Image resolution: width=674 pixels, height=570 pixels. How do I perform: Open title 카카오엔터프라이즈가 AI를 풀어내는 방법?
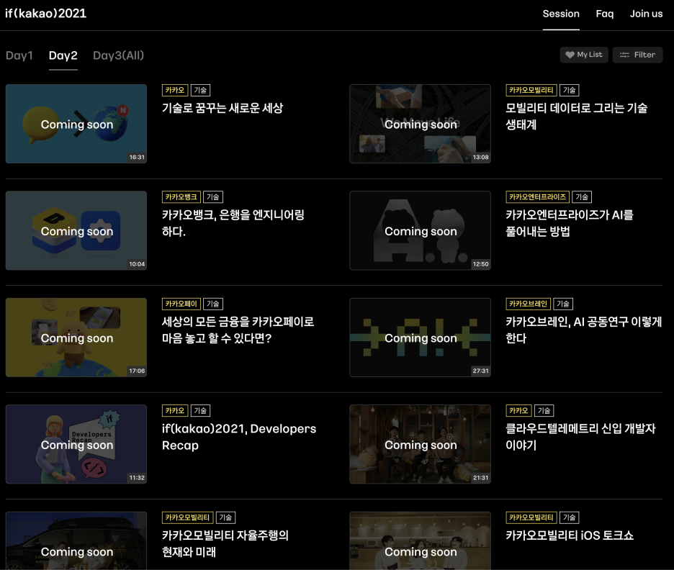coord(570,223)
